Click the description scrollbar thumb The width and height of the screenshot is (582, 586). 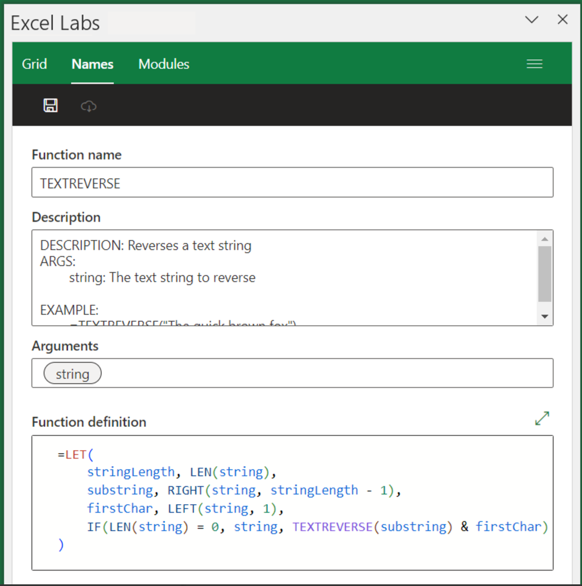pos(544,274)
